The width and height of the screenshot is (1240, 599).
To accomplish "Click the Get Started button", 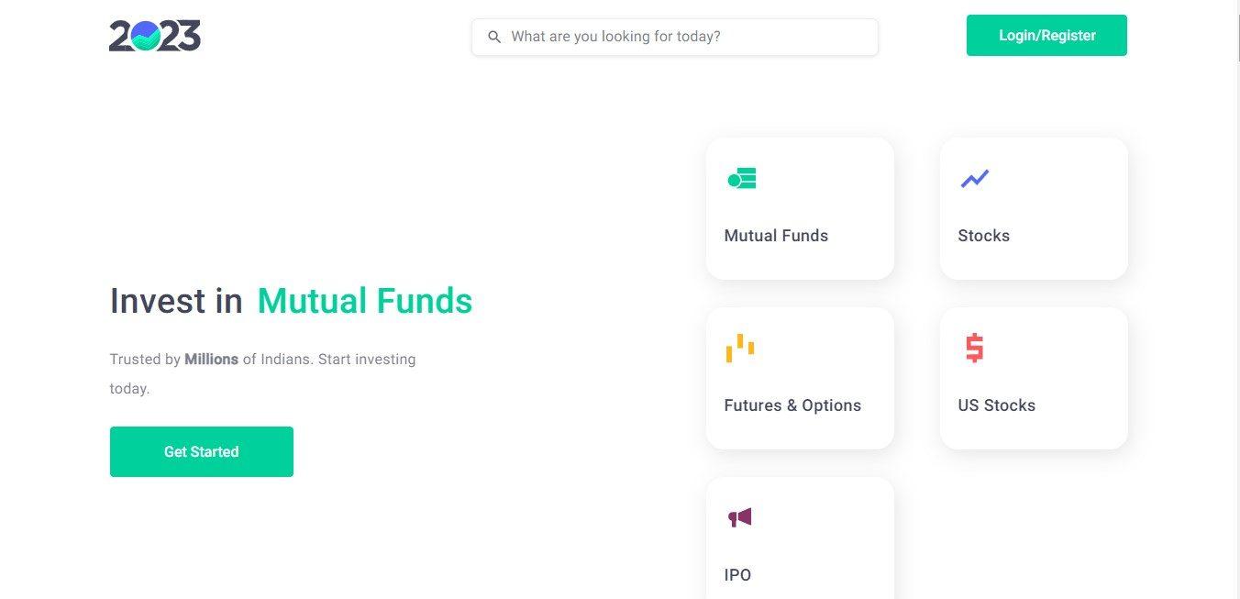I will point(202,451).
